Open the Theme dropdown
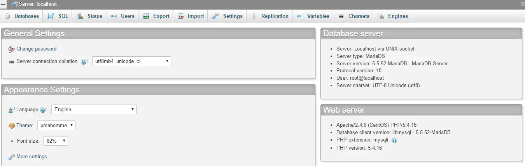 point(56,125)
